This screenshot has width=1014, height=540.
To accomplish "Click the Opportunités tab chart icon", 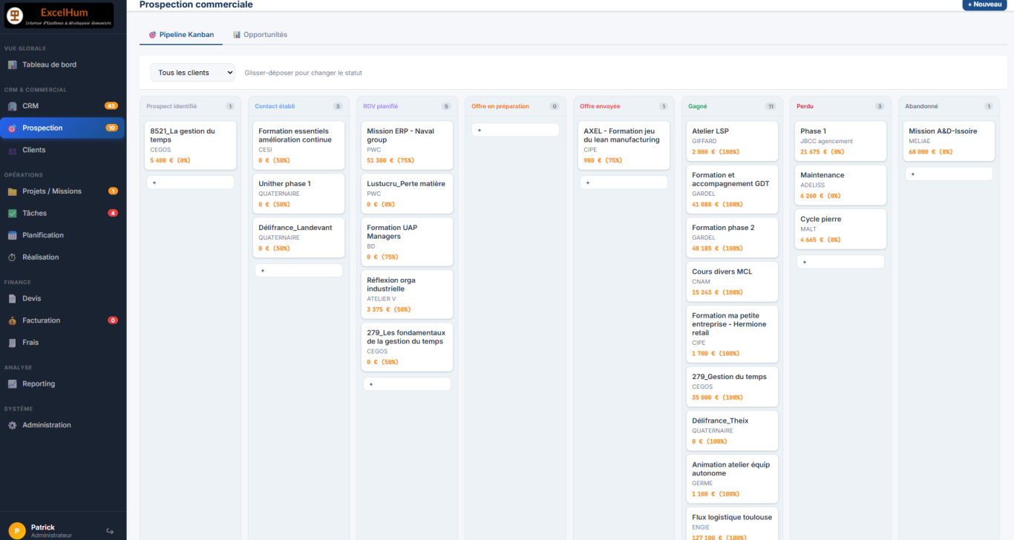I will pos(237,35).
